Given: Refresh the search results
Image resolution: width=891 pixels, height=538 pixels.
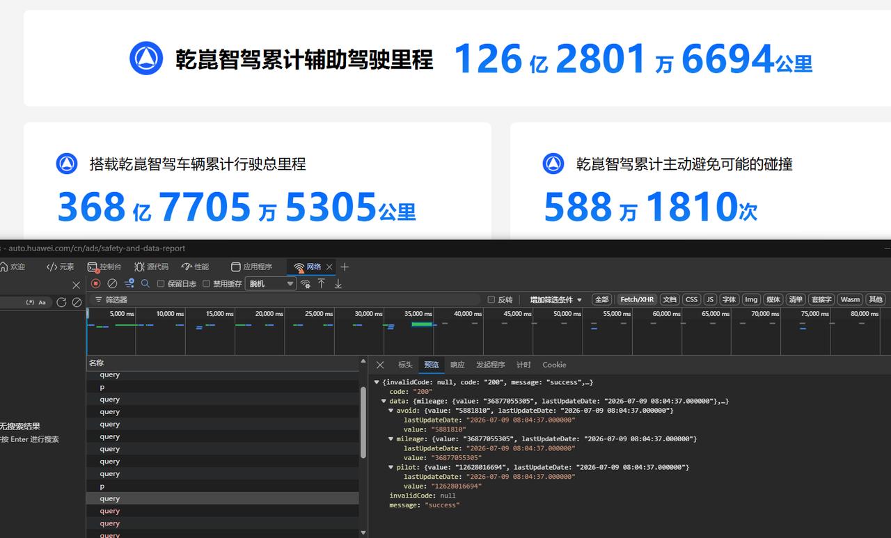Looking at the screenshot, I should point(61,302).
